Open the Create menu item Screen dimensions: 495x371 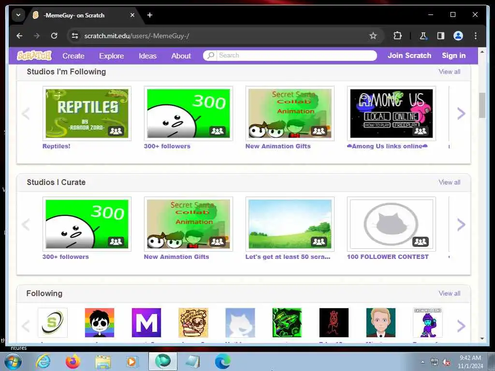(73, 56)
